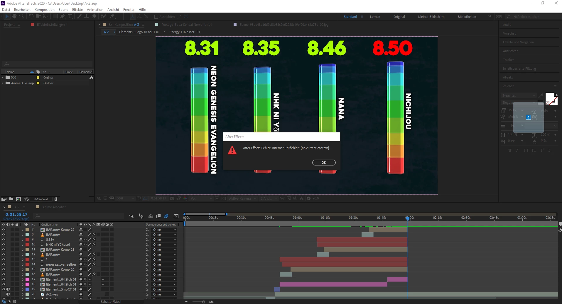
Task: Select the Camera tool in toolbar
Action: coord(38,16)
